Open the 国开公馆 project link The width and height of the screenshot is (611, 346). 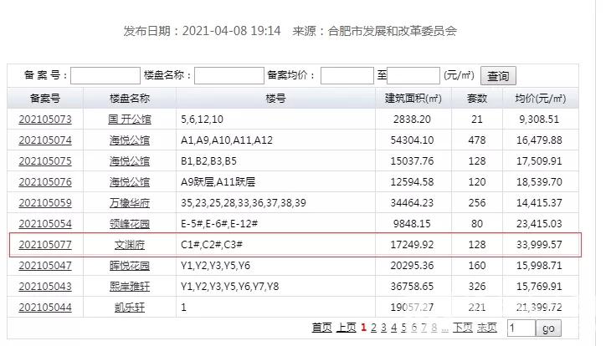point(130,120)
